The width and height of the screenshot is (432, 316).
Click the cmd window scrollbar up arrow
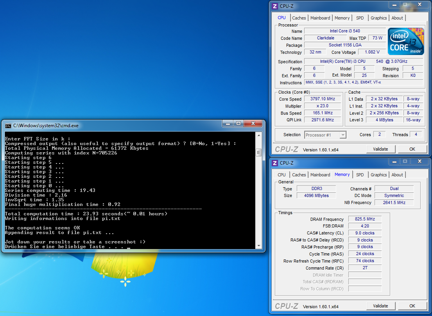[259, 135]
